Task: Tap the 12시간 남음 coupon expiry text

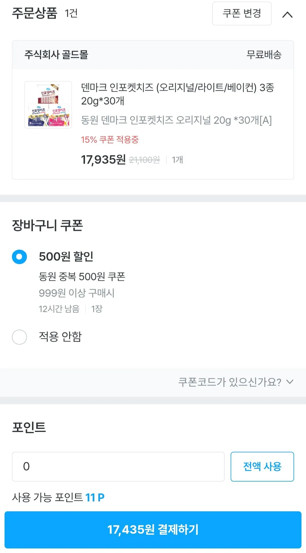Action: pos(59,309)
